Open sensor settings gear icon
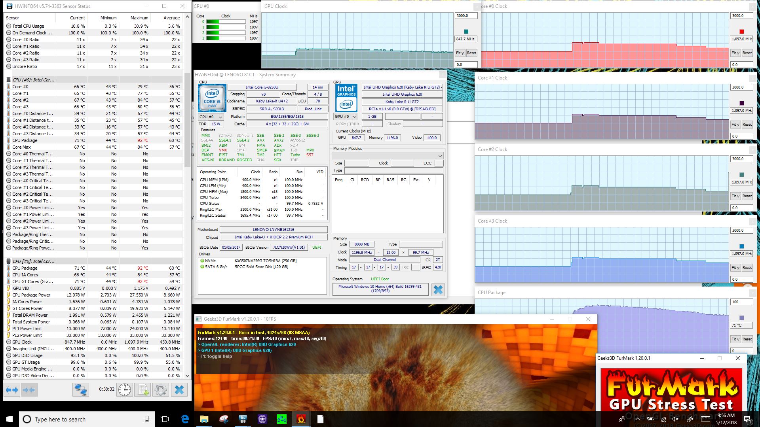 [160, 390]
